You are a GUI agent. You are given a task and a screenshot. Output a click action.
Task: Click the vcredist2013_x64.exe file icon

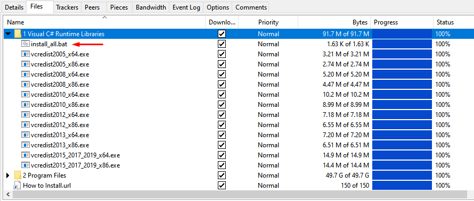click(26, 135)
